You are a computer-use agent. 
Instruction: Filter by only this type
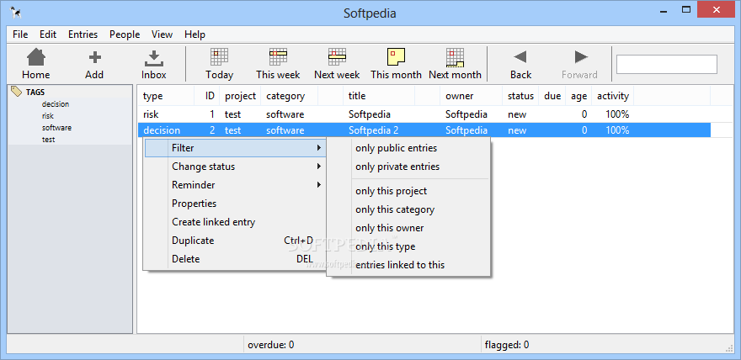(x=408, y=246)
